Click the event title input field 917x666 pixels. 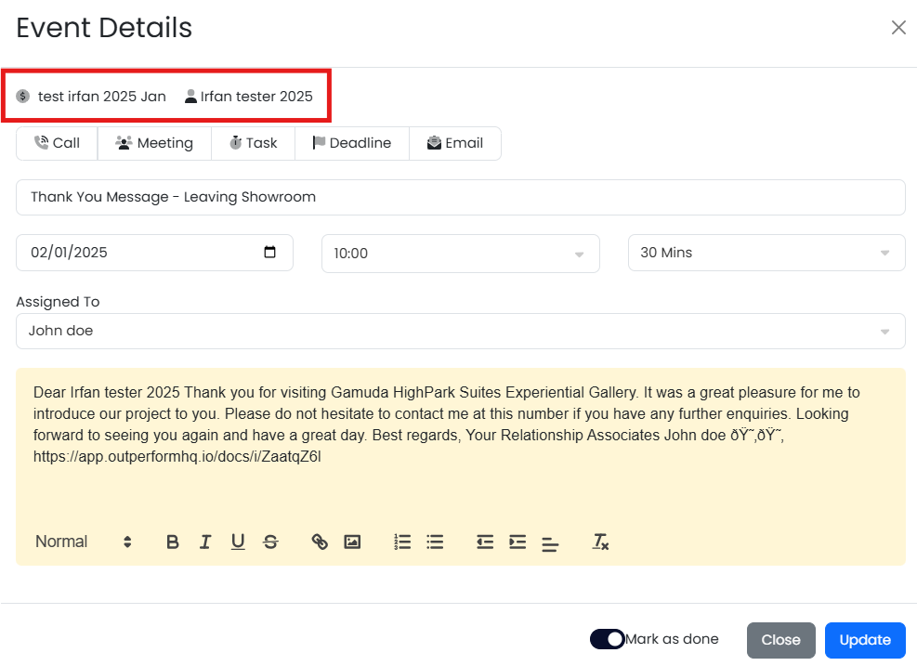(460, 197)
